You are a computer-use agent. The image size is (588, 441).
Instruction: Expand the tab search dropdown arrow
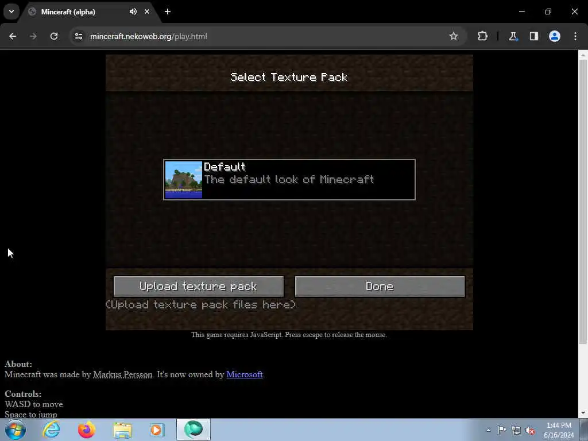[11, 11]
